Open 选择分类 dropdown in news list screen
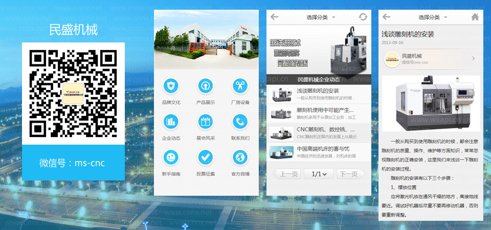 321,17
